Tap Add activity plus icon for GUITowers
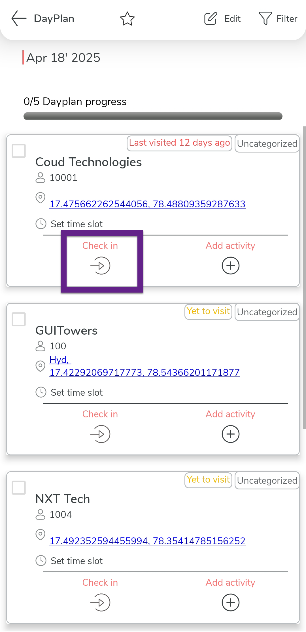 pos(230,434)
